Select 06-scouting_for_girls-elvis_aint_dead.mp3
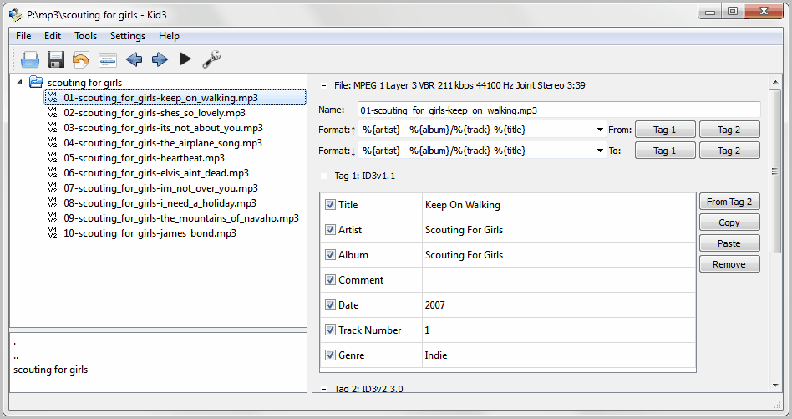The height and width of the screenshot is (419, 792). pos(156,173)
